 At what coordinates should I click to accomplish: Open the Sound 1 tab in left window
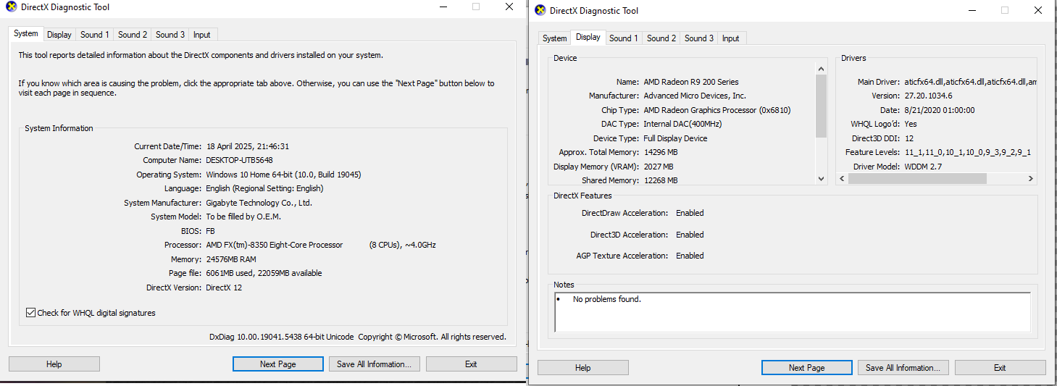pos(95,35)
